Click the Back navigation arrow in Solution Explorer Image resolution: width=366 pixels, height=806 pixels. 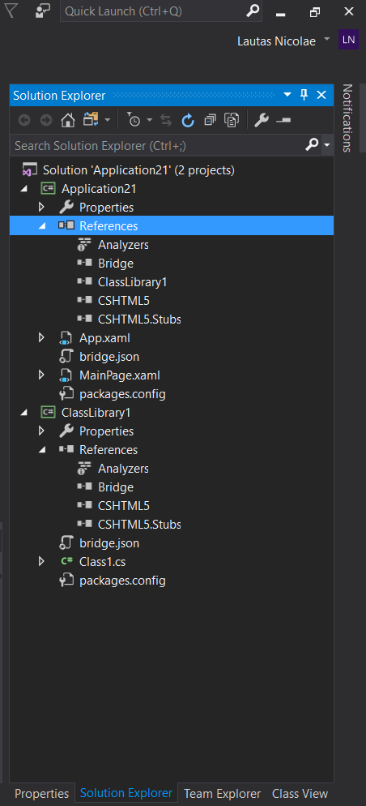coord(24,120)
